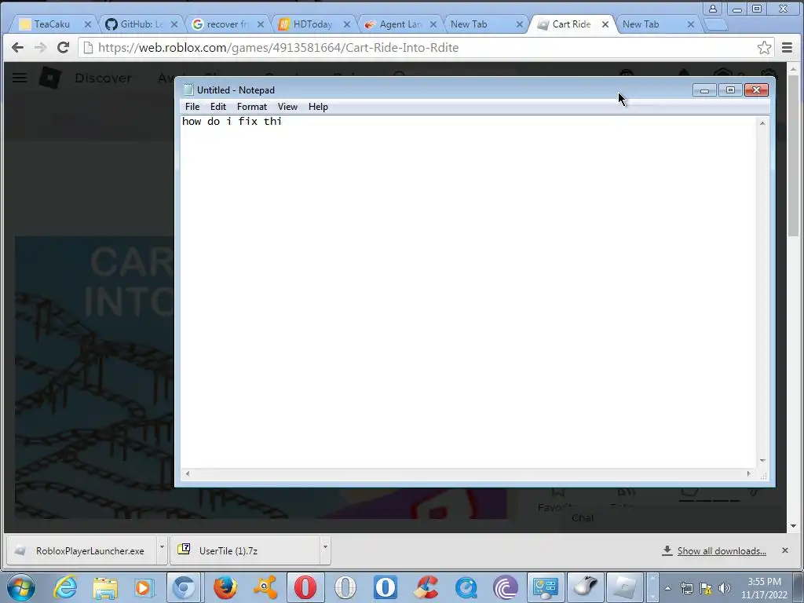Open the Notepad Format menu
The width and height of the screenshot is (804, 603).
(252, 107)
